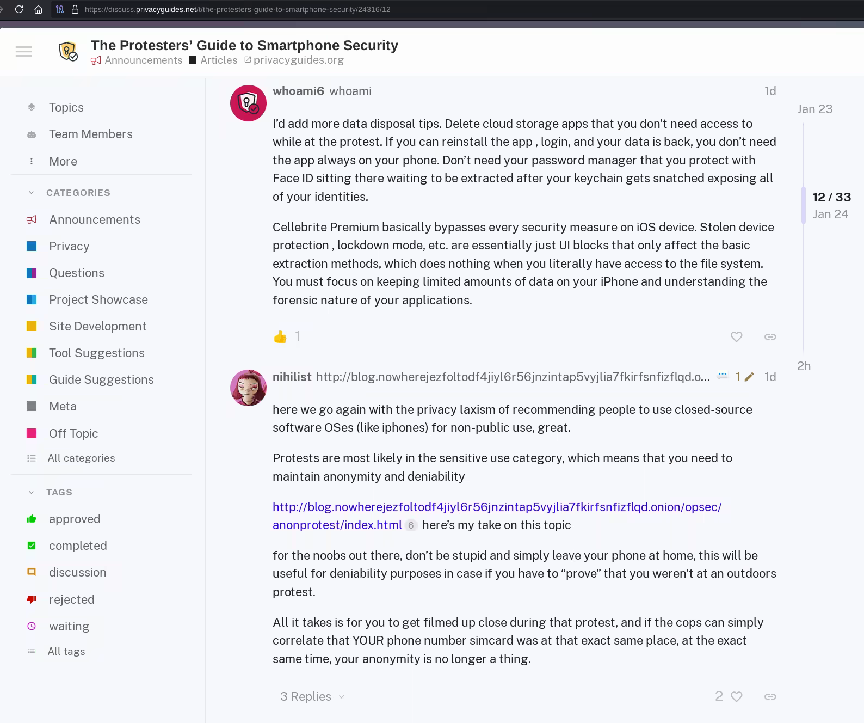Like nihilist's post with the heart

click(736, 696)
